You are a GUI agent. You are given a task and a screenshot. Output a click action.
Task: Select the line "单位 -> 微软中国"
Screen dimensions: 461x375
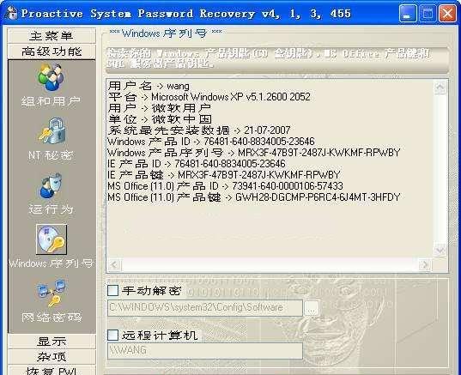tap(160, 119)
